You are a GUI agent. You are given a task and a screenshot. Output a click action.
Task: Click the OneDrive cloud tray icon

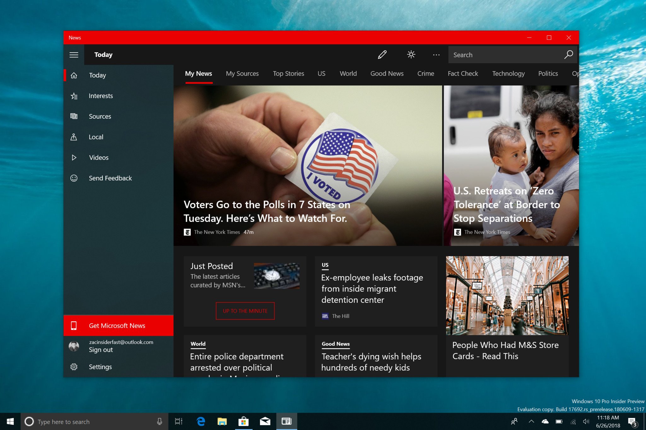click(x=545, y=421)
